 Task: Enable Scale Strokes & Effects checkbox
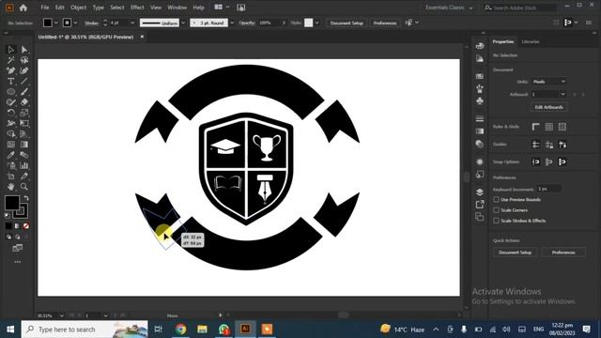pyautogui.click(x=497, y=221)
